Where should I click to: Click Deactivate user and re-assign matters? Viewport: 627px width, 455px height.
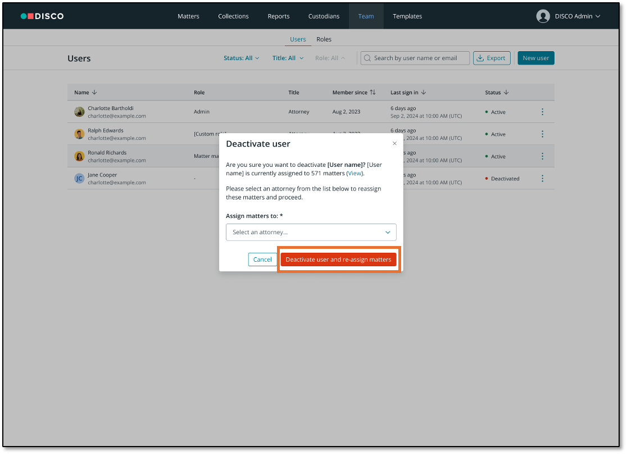[x=338, y=260]
